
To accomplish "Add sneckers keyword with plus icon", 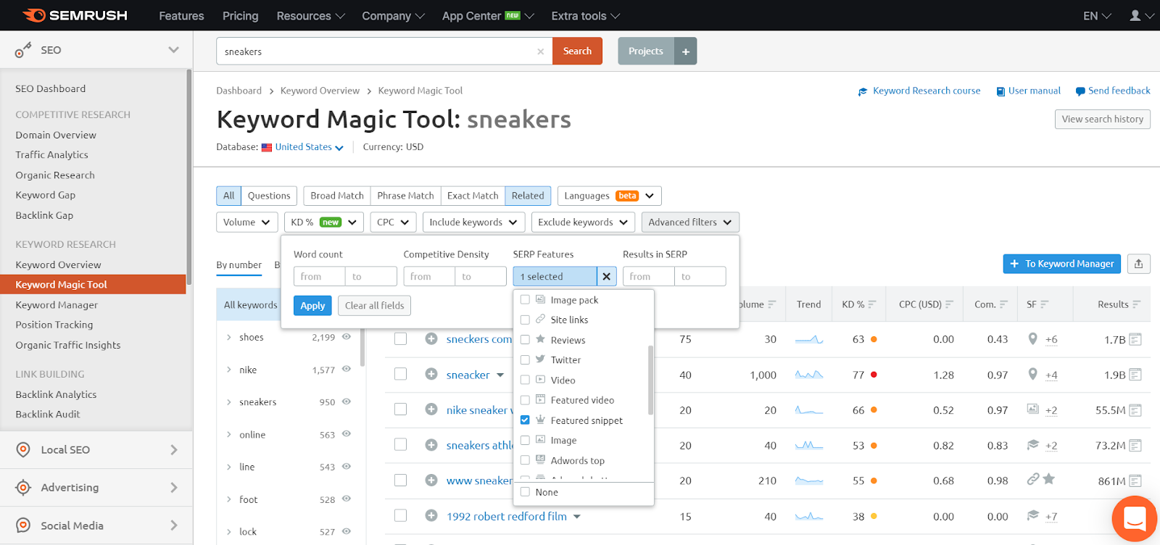I will tap(431, 338).
